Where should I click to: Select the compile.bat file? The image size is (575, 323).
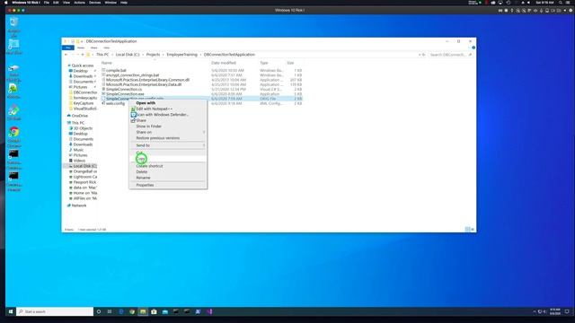tap(116, 70)
